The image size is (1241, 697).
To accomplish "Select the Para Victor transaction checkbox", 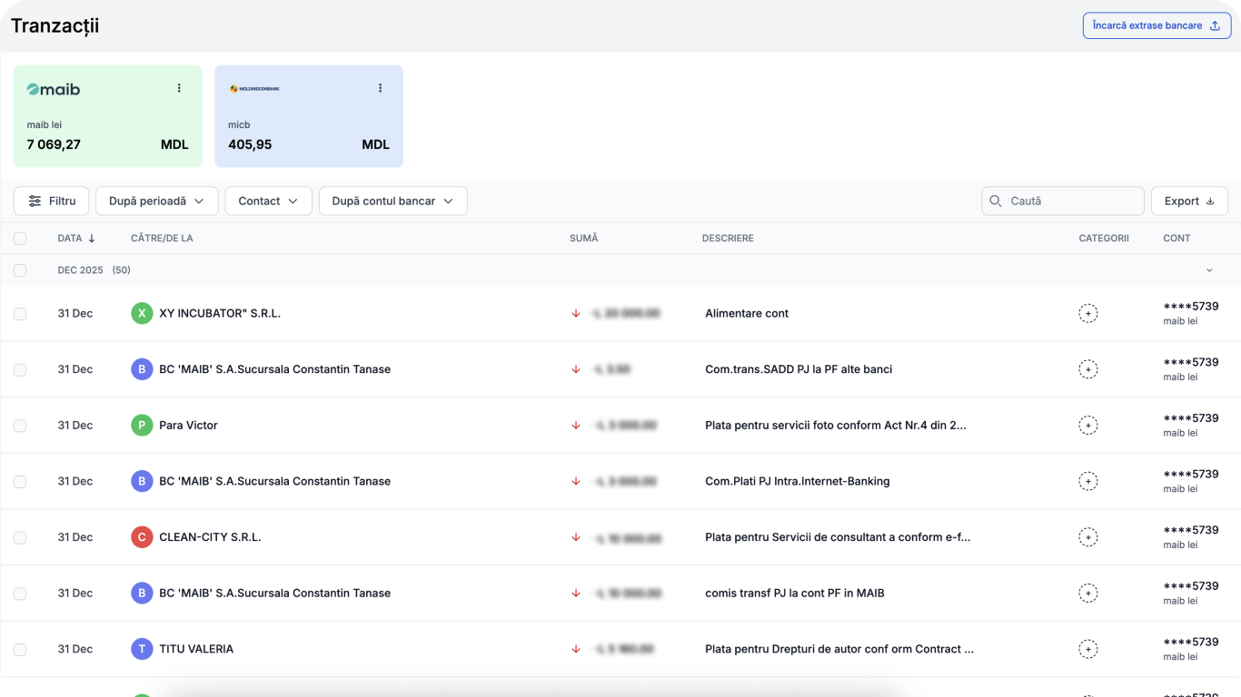I will tap(20, 426).
